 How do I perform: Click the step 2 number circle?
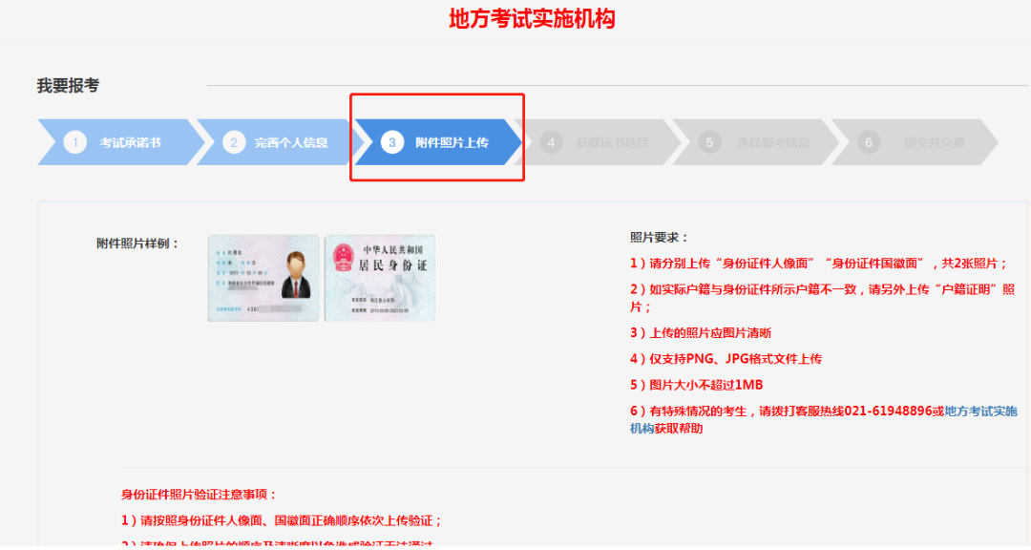pyautogui.click(x=234, y=142)
